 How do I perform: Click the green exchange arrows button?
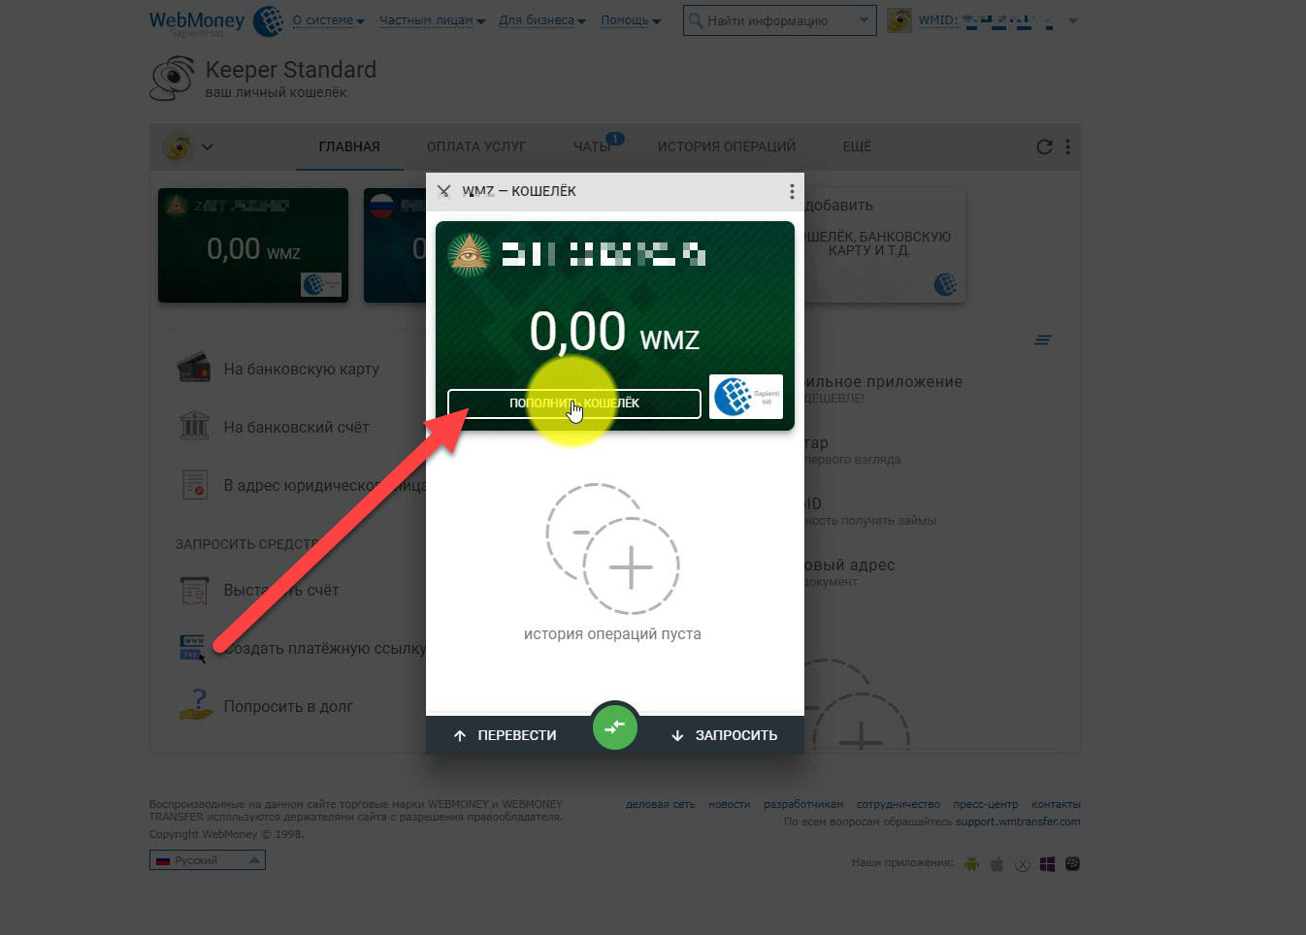(614, 727)
